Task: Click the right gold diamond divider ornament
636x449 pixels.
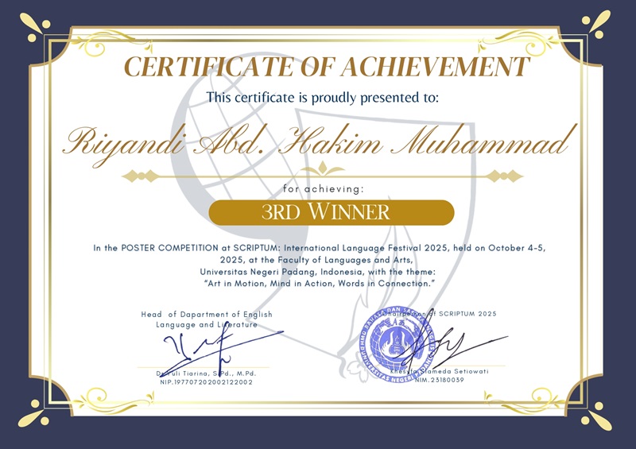Action: 505,176
